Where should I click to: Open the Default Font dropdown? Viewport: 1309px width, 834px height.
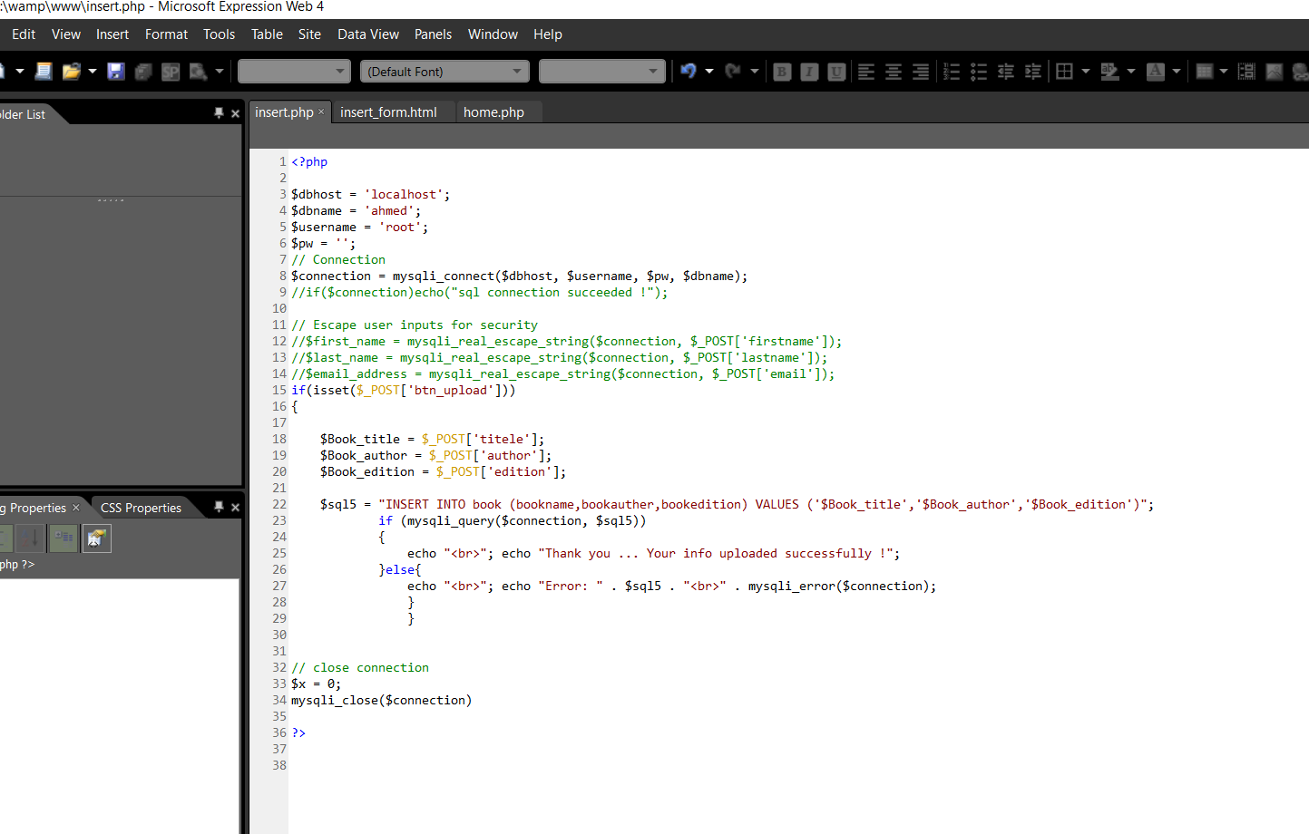pyautogui.click(x=444, y=72)
